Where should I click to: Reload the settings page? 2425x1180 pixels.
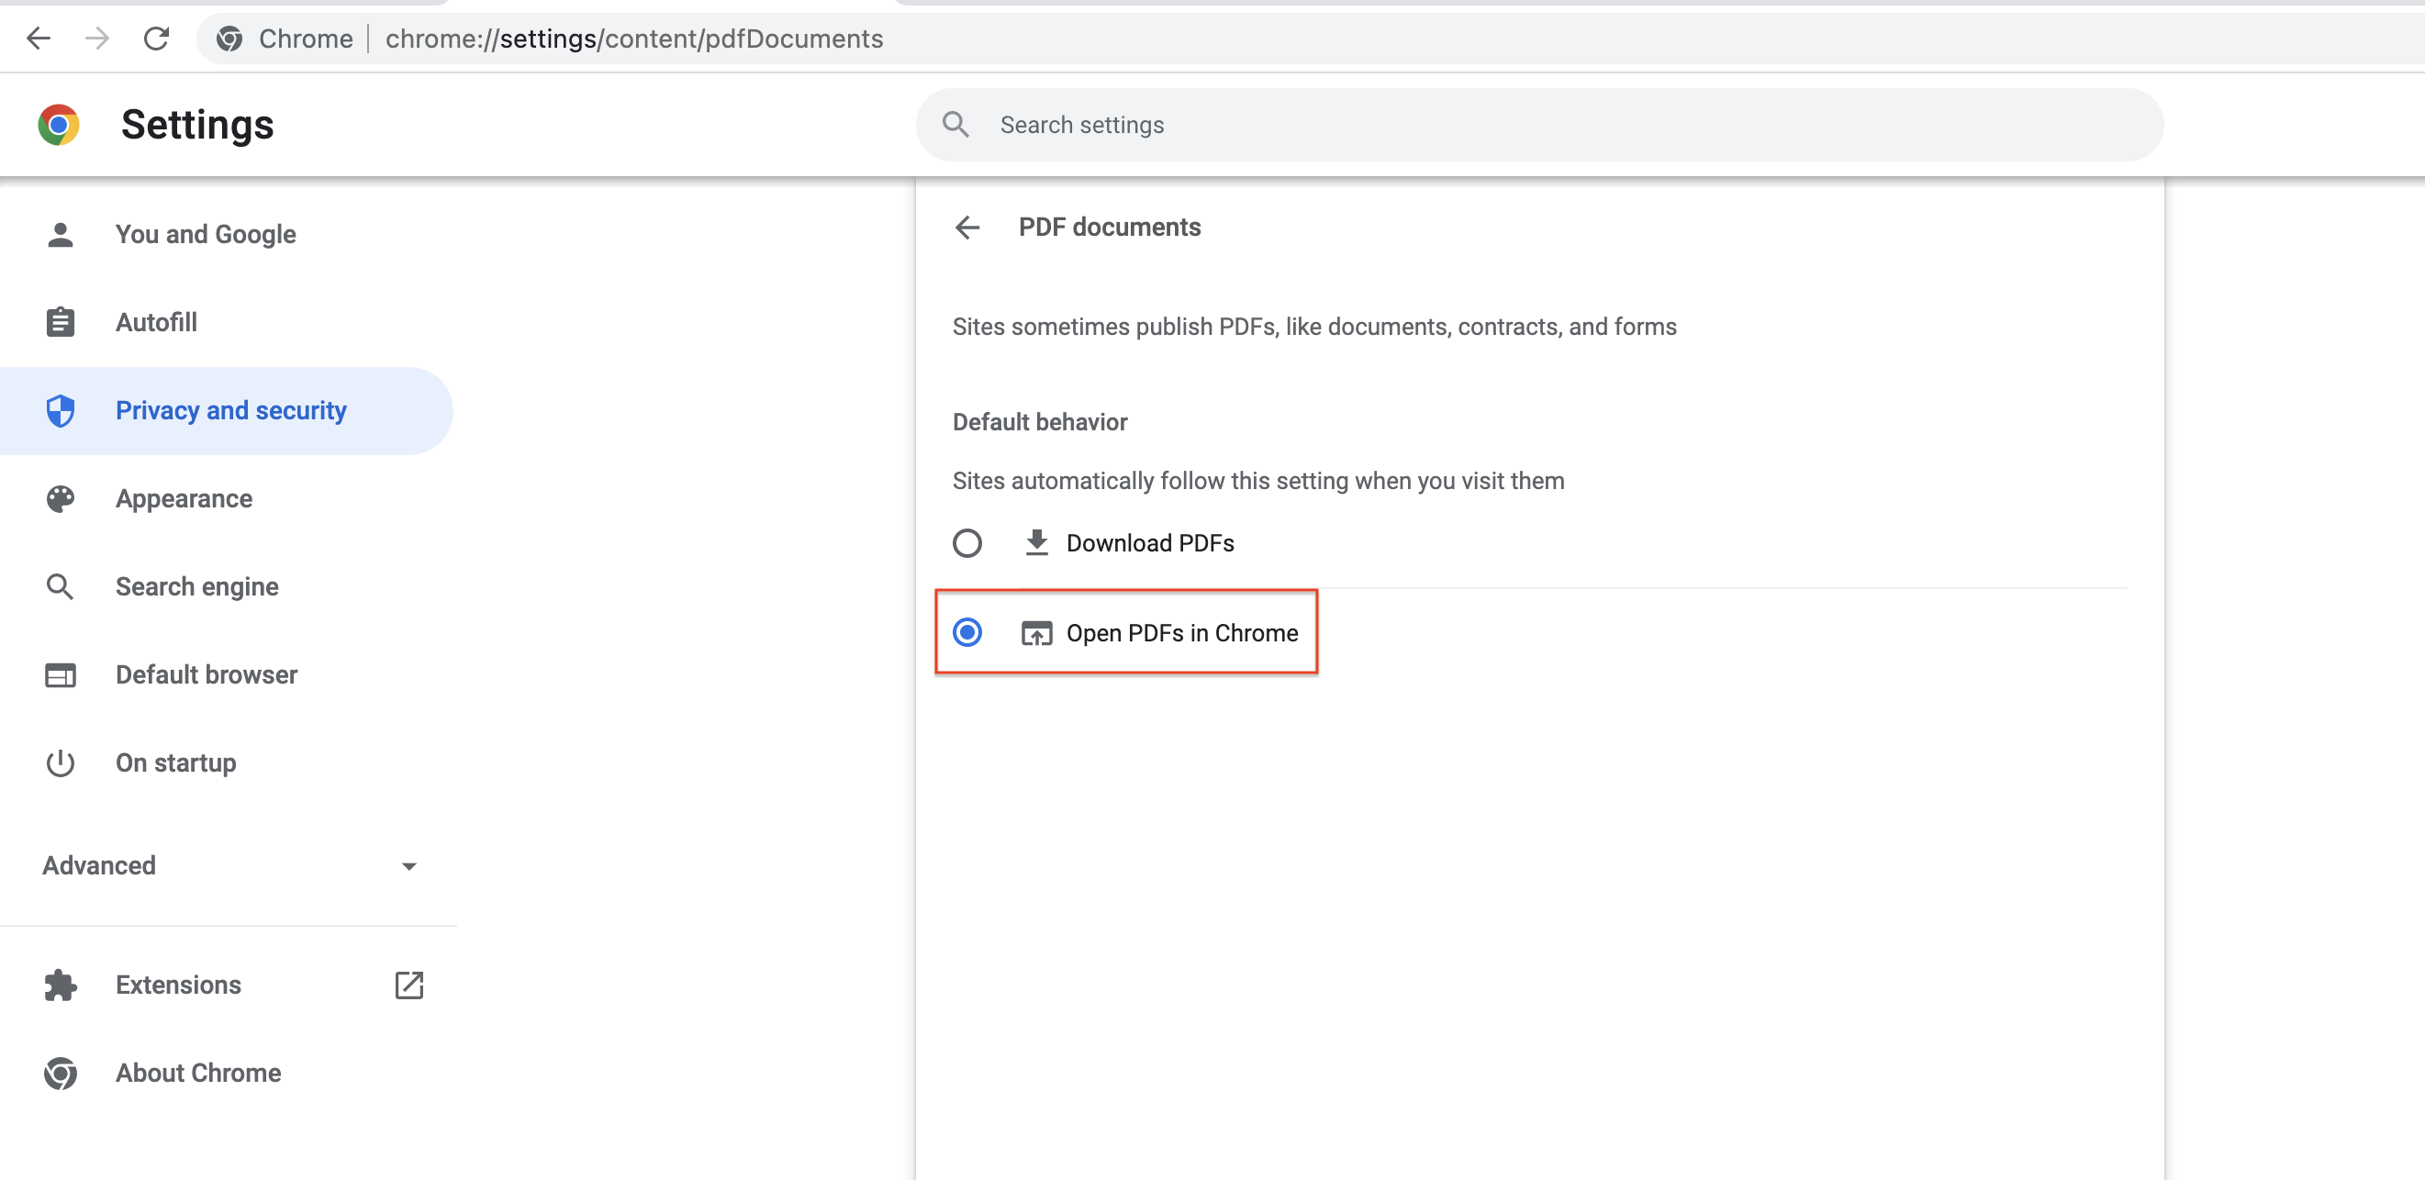click(156, 39)
